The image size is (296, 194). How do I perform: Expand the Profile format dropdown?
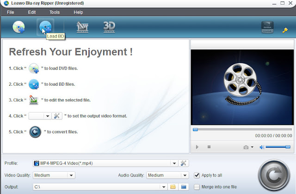tap(174, 163)
